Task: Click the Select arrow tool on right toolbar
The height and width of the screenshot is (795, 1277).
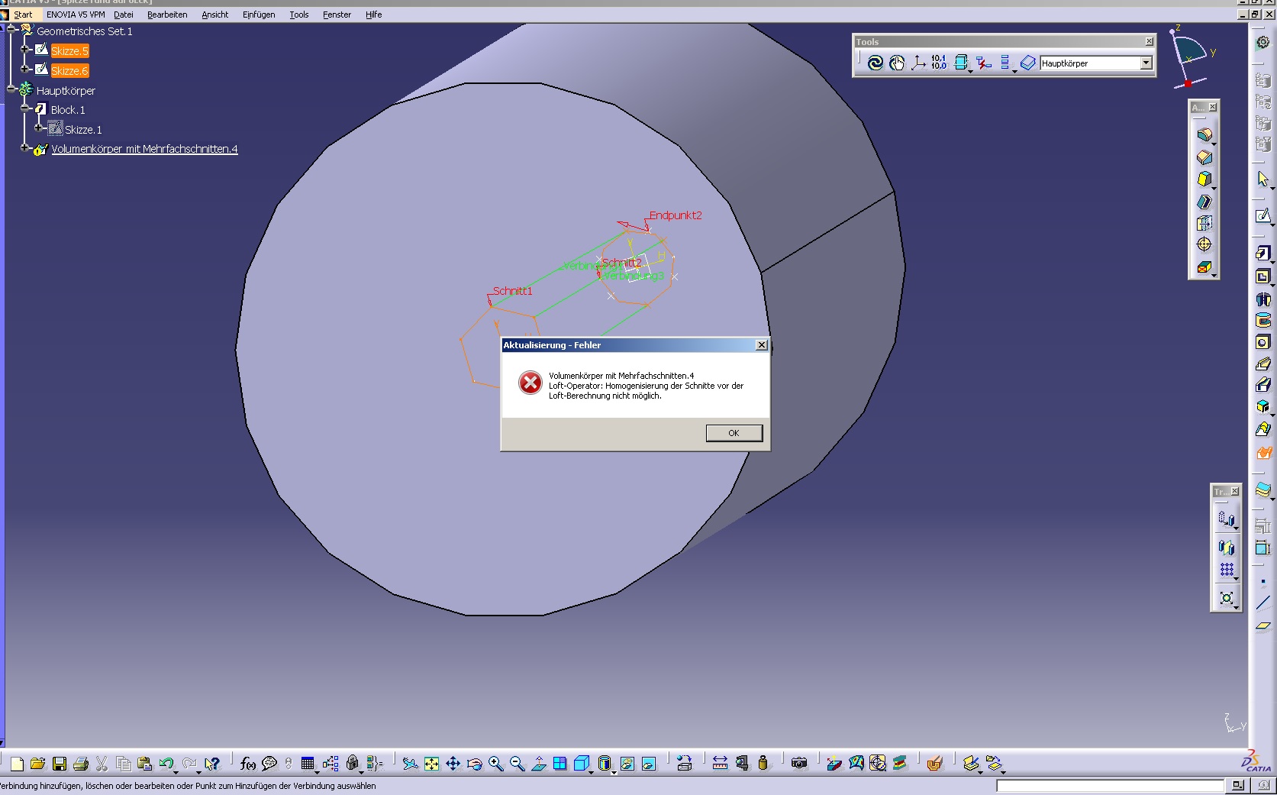Action: coord(1263,179)
